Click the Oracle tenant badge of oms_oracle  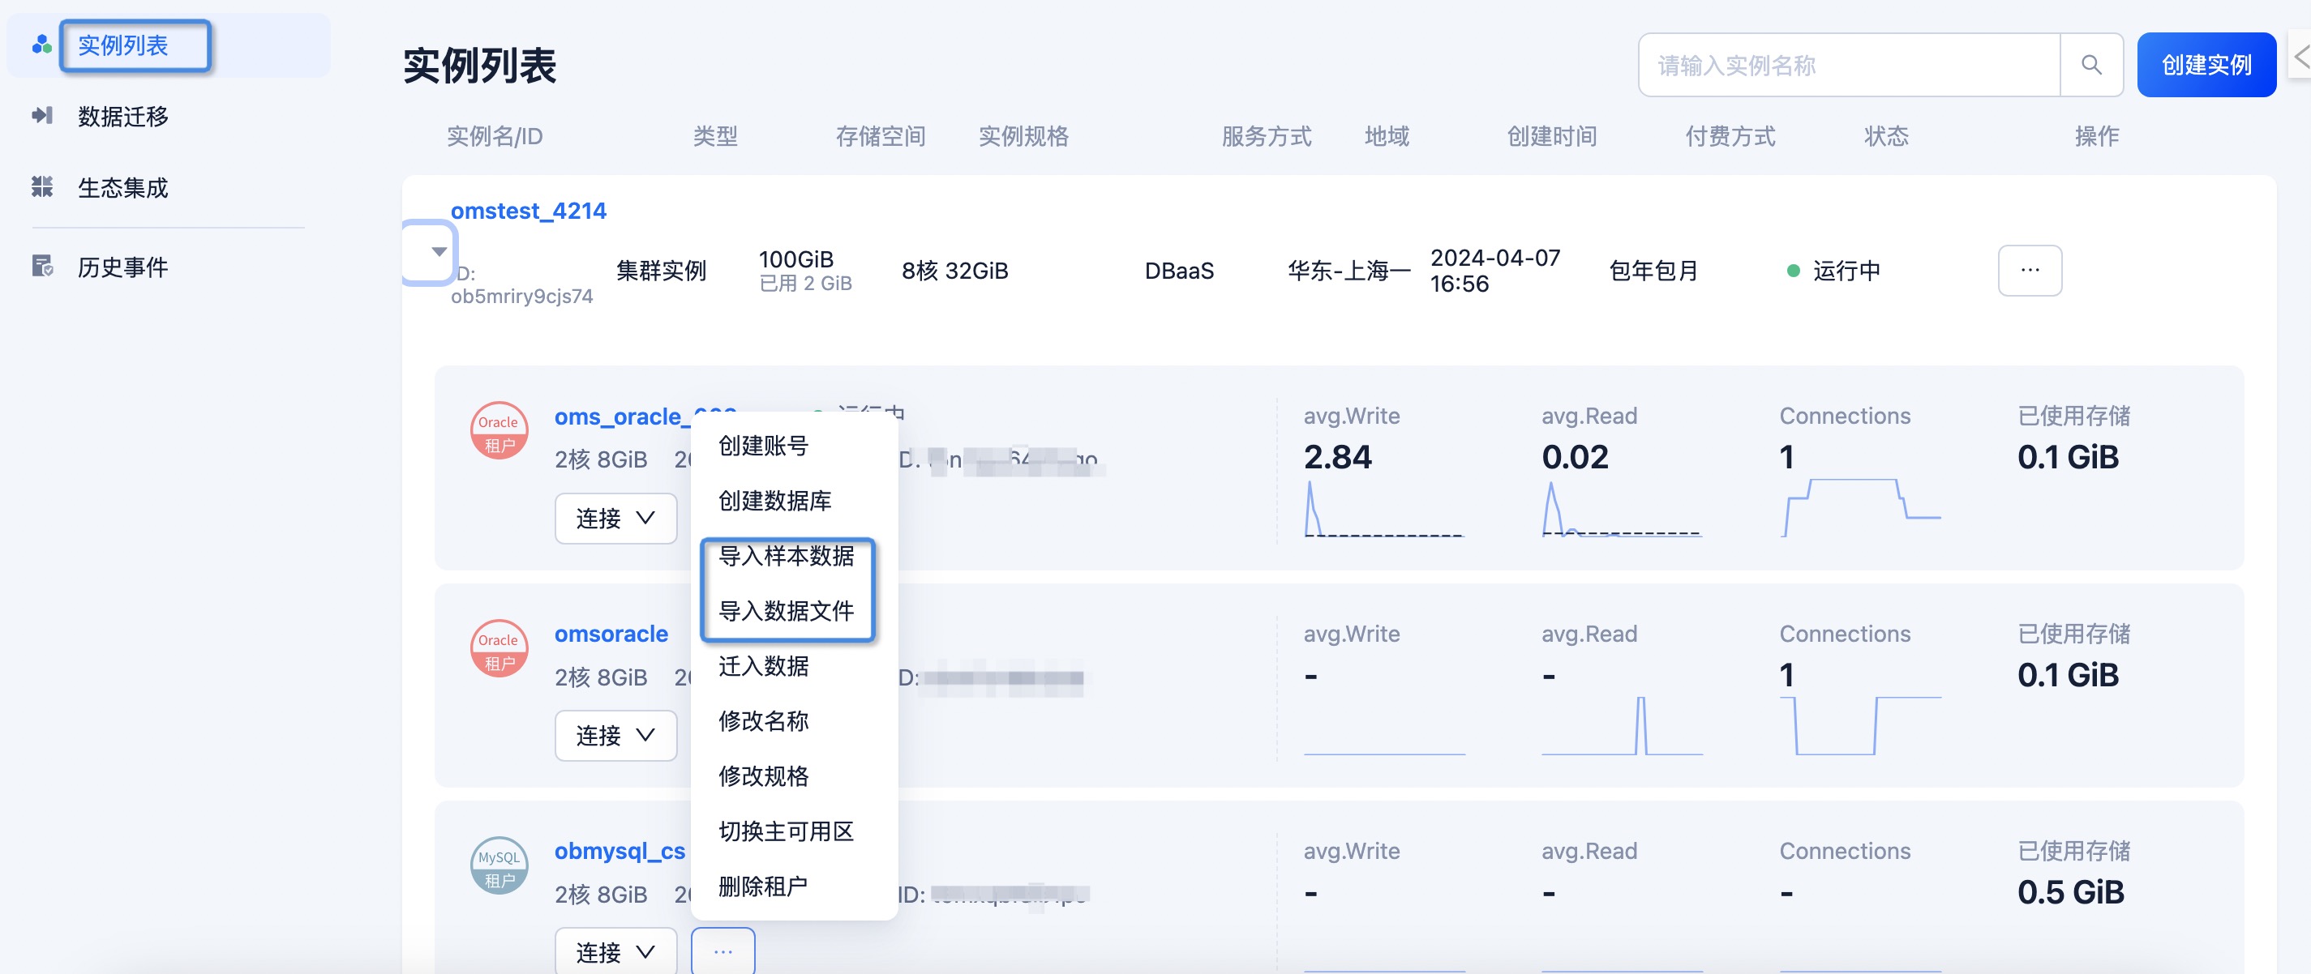click(x=499, y=430)
